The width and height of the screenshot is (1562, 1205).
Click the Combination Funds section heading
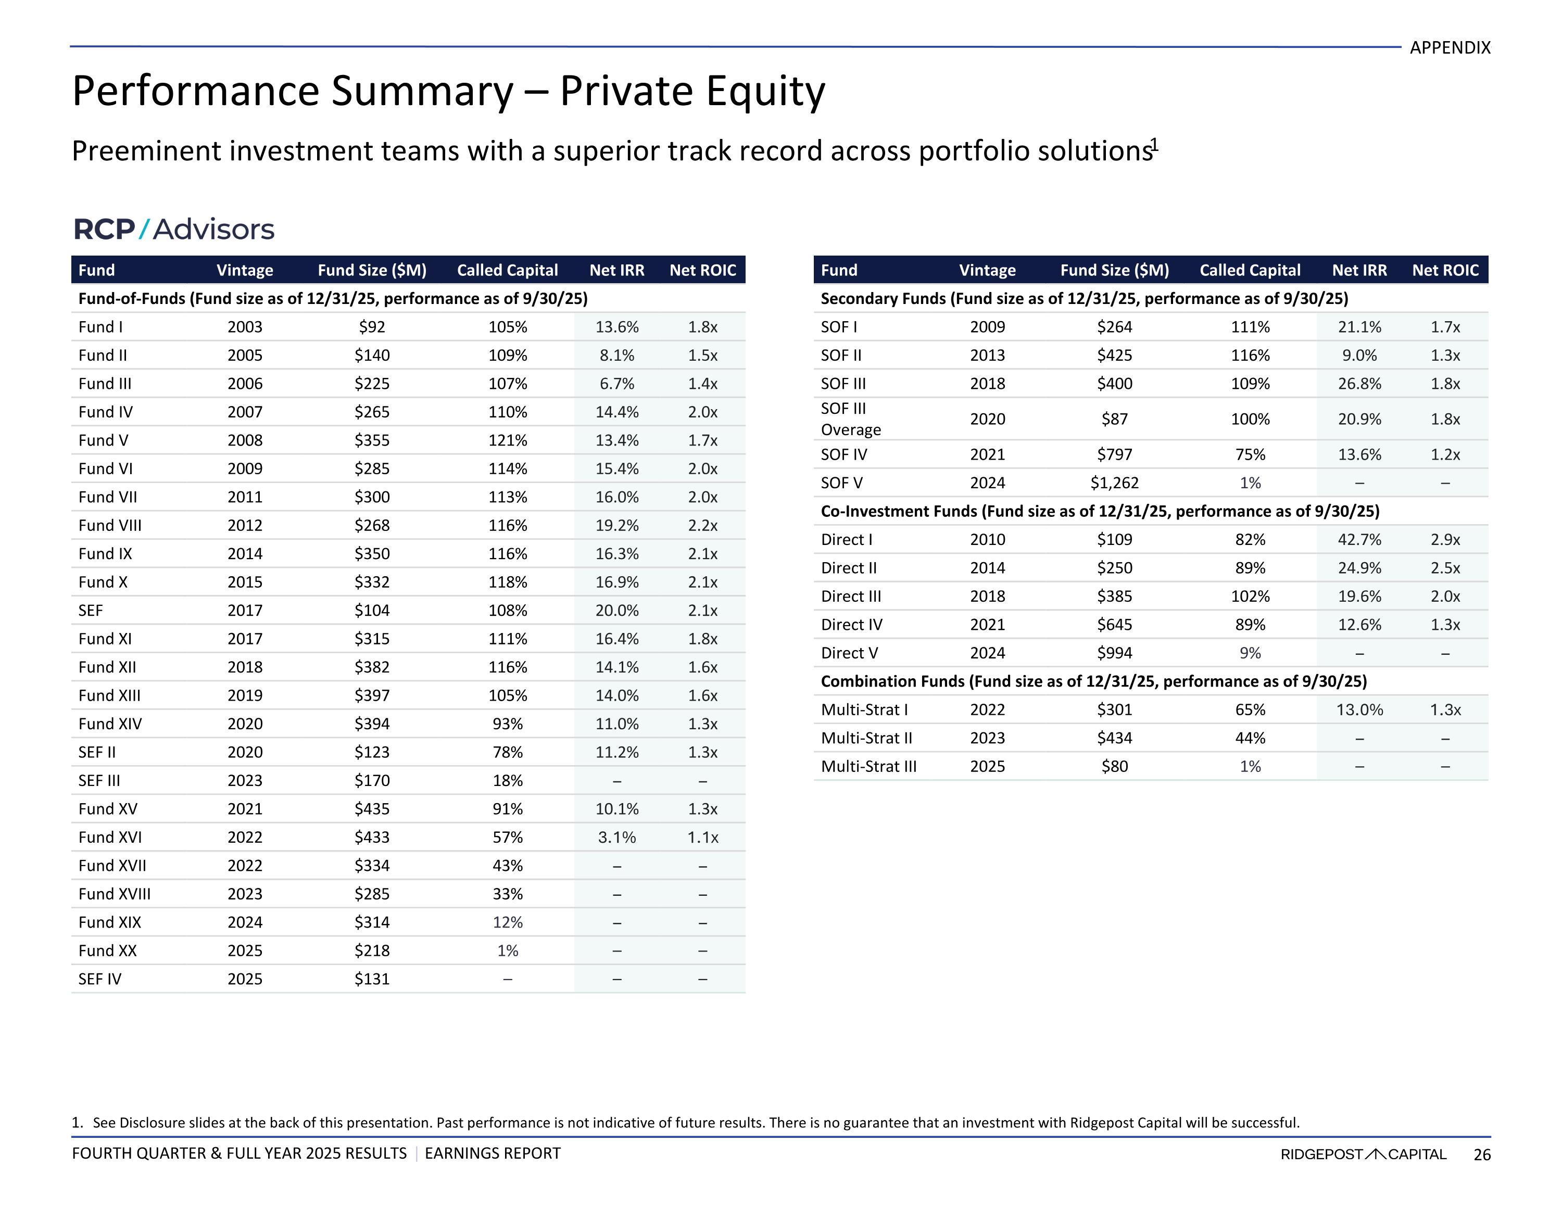[1093, 681]
